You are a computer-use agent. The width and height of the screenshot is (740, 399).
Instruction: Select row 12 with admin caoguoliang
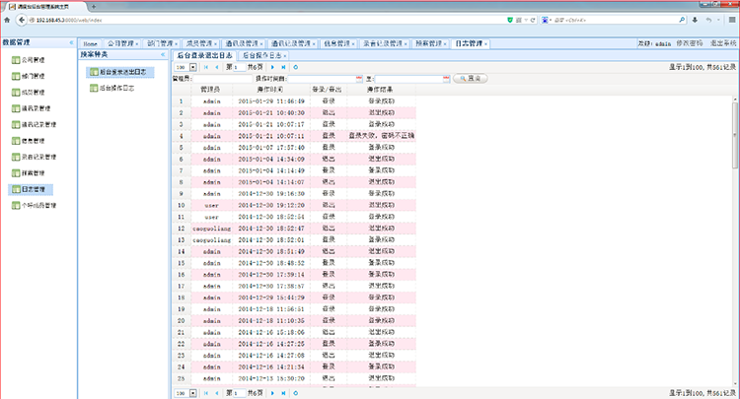click(294, 228)
